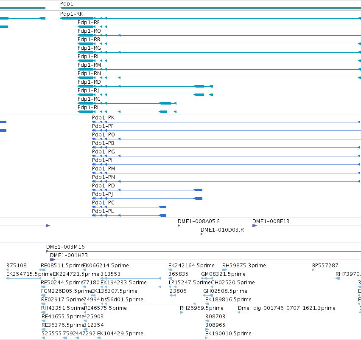
Task: Click the DME1-003M16 clone label
Action: pyautogui.click(x=65, y=247)
